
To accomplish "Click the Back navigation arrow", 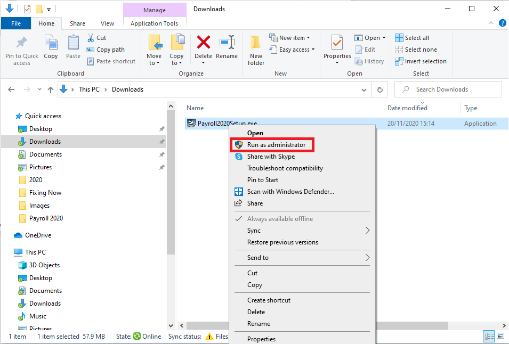I will tap(11, 89).
